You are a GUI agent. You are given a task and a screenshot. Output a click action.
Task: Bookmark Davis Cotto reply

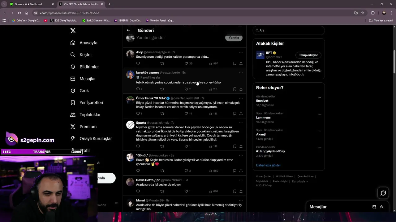235,191
